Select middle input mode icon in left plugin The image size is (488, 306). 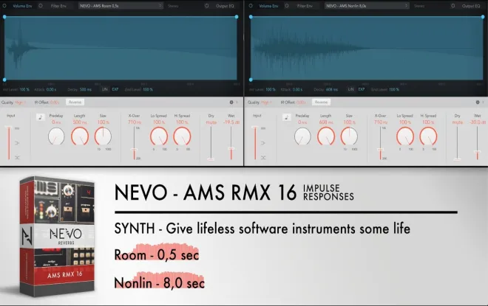(17, 143)
